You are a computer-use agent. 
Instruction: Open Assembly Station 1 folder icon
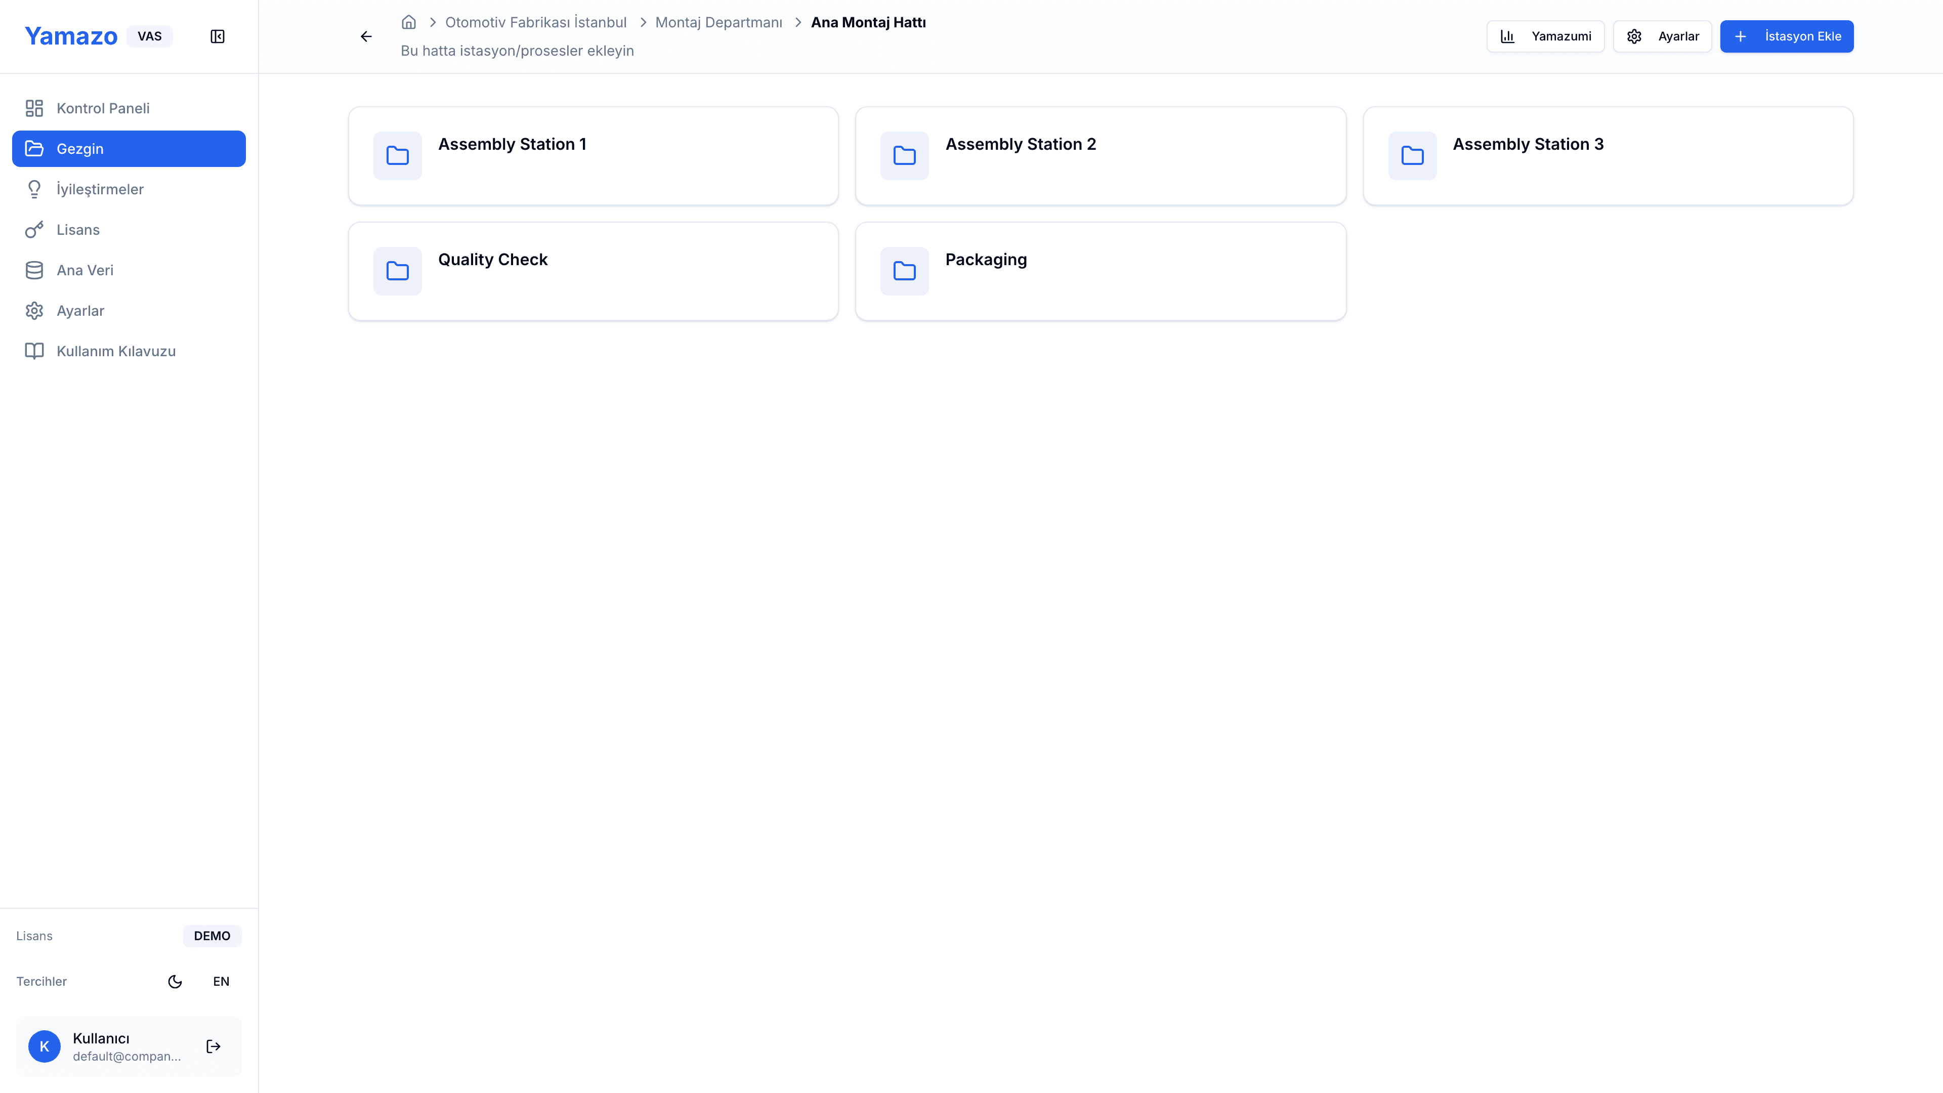(398, 155)
